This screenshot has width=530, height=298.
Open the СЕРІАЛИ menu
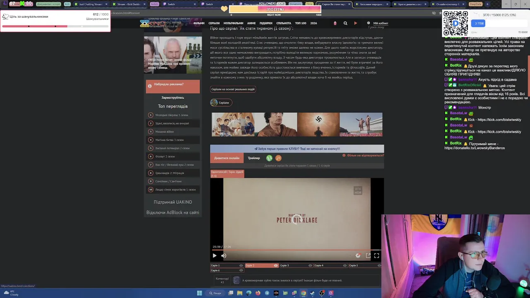[214, 23]
